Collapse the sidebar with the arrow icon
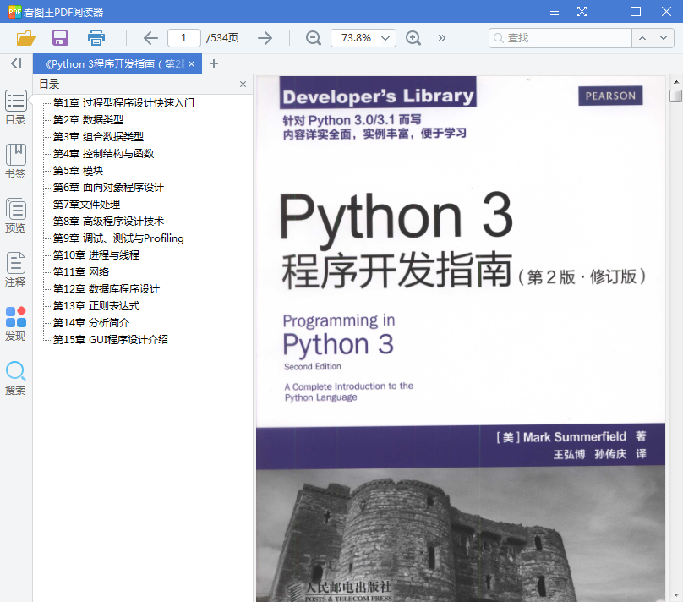The image size is (683, 602). 16,63
